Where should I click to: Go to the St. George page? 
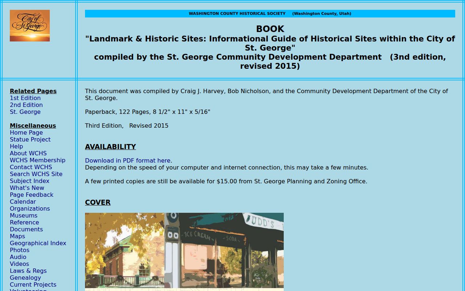click(x=25, y=112)
